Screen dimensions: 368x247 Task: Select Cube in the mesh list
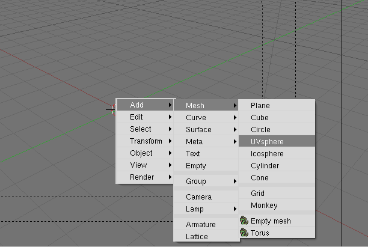coord(277,118)
